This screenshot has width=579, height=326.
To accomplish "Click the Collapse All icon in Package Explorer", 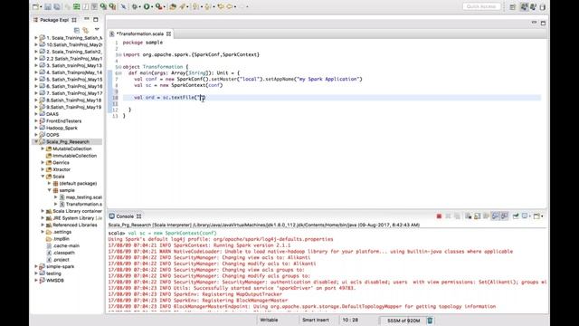I will 77,30.
